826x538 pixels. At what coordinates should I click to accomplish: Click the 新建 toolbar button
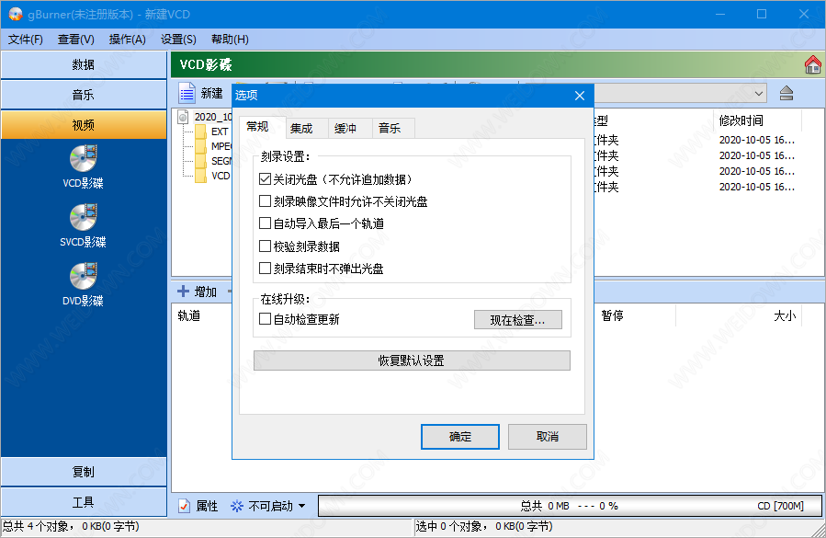[x=201, y=94]
